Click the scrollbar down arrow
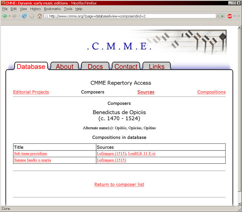Screen dimensions: 242x212 click(239, 204)
